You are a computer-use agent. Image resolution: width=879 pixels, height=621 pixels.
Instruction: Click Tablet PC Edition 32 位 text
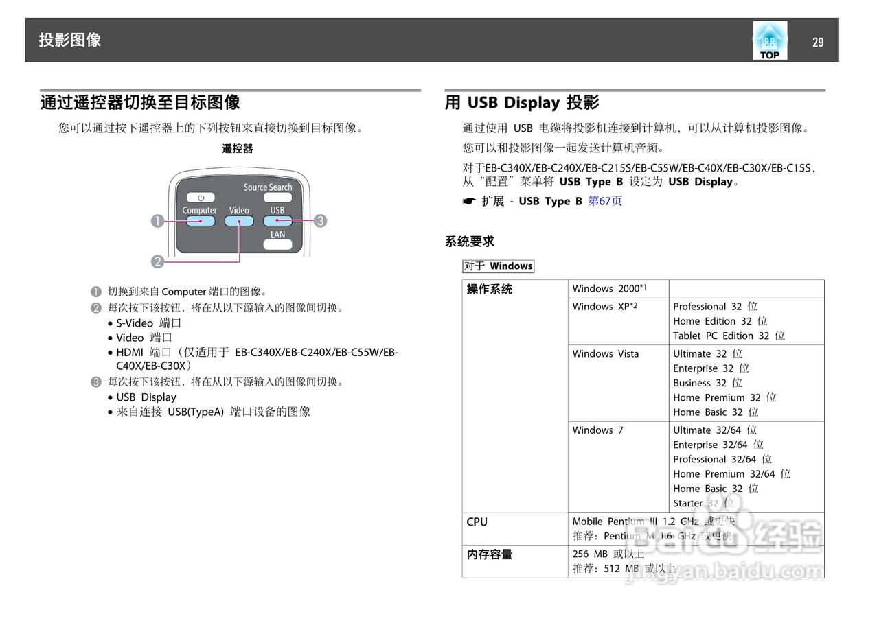[729, 336]
